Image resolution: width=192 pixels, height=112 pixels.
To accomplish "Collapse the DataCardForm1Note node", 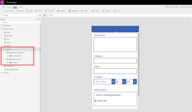I will [x=6, y=59].
